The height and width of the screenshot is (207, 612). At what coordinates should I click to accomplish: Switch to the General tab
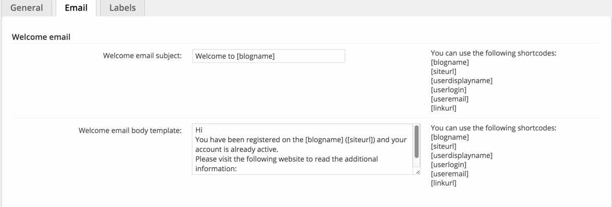point(27,8)
